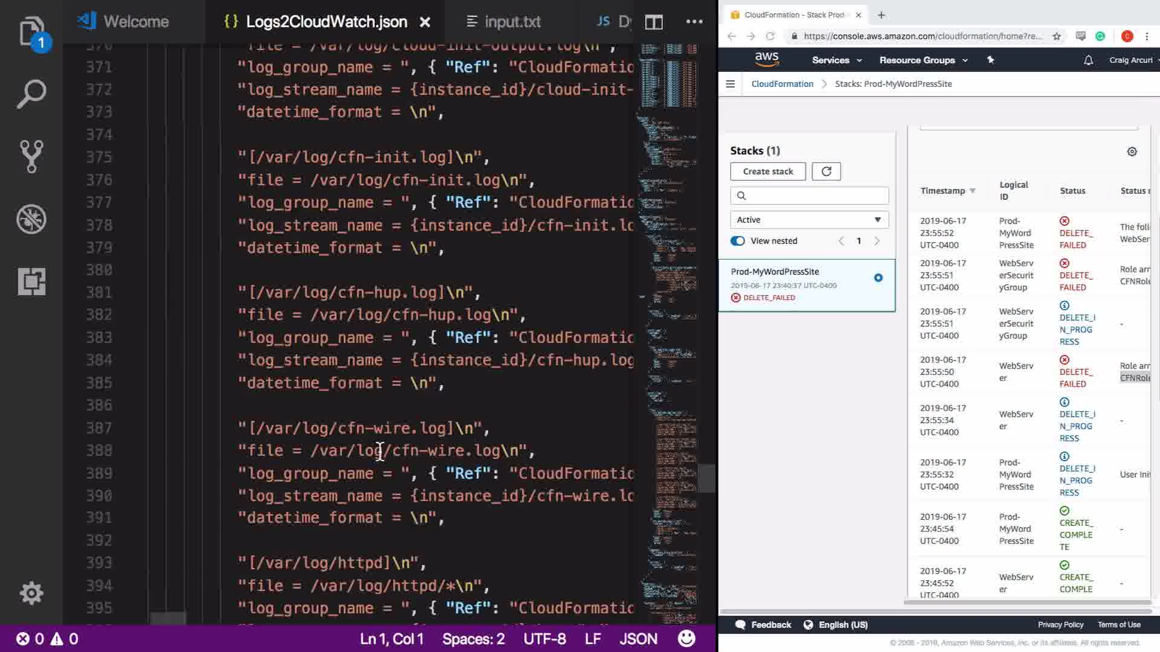Click the Create stack button
1160x652 pixels.
pos(767,171)
